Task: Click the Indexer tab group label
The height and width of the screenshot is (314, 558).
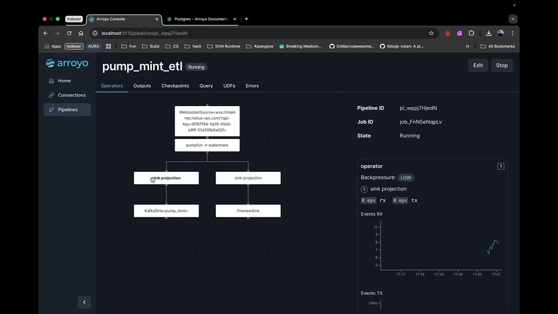Action: (x=74, y=19)
